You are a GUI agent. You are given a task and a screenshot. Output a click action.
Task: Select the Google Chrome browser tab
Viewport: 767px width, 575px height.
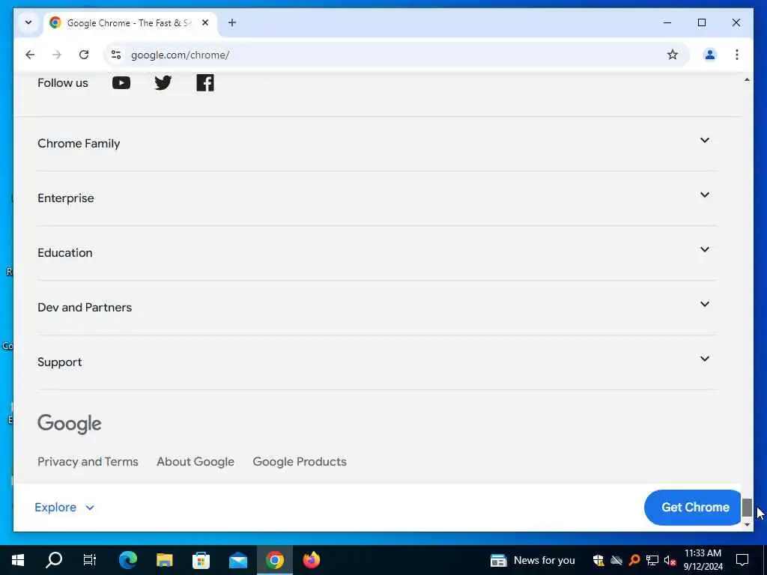130,23
